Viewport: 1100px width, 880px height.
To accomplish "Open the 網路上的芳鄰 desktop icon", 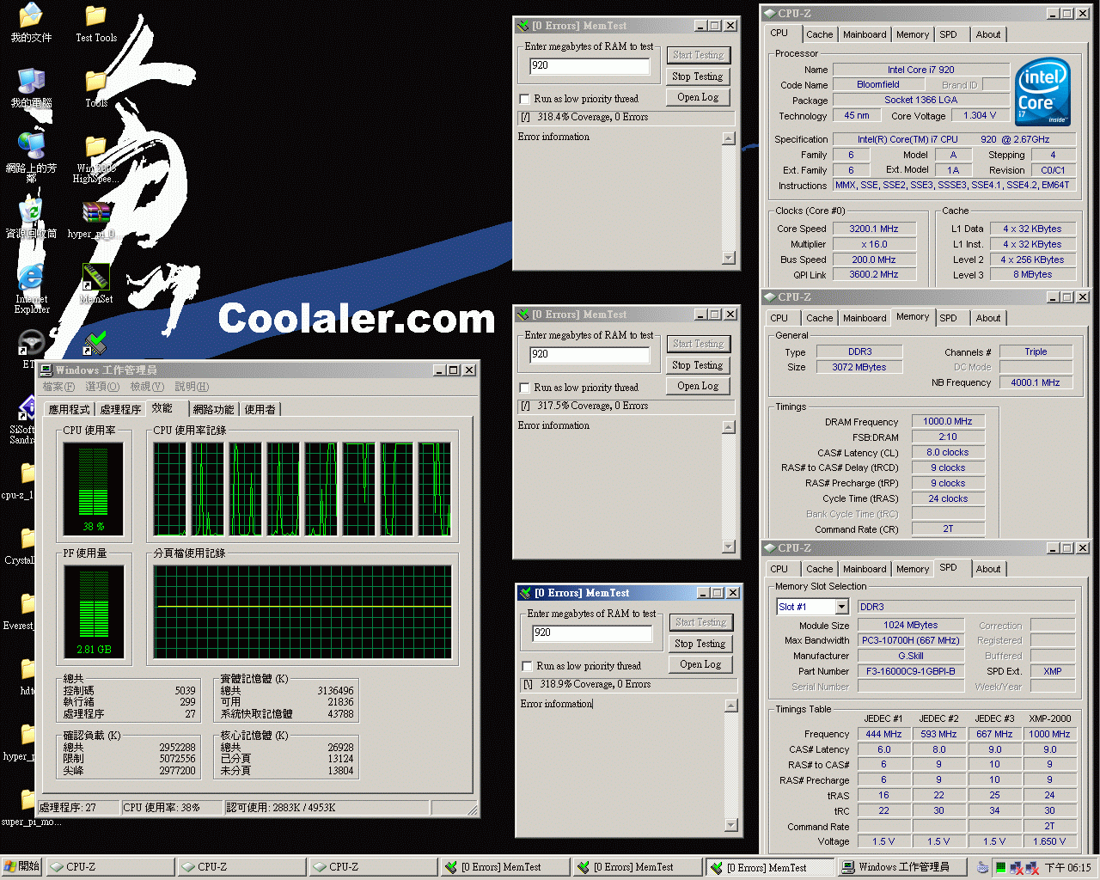I will point(31,144).
